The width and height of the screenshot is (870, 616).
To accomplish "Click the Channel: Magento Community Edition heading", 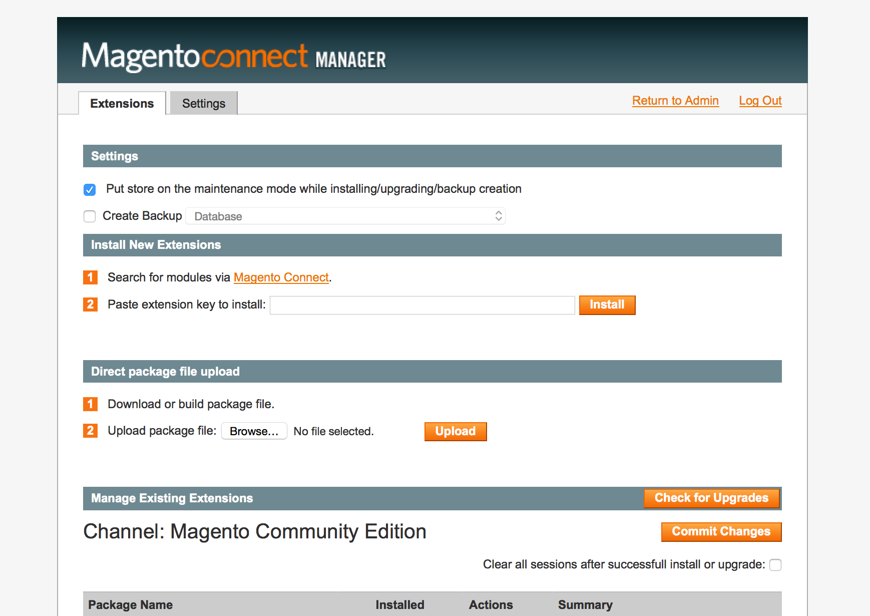I will tap(255, 531).
